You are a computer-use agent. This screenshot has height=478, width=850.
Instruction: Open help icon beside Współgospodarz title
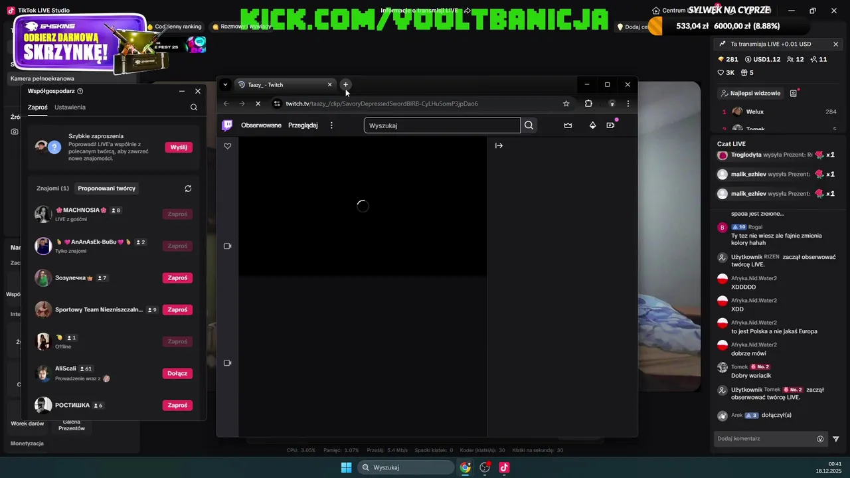click(x=80, y=91)
